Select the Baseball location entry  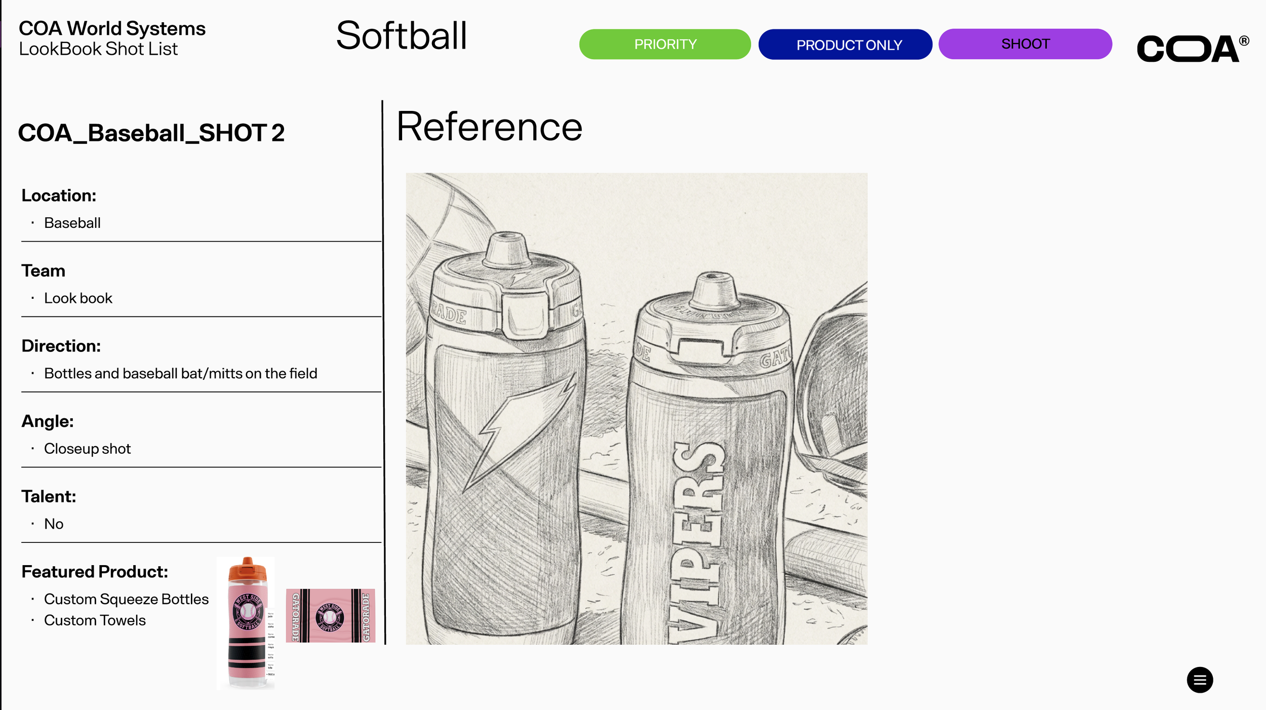(72, 223)
